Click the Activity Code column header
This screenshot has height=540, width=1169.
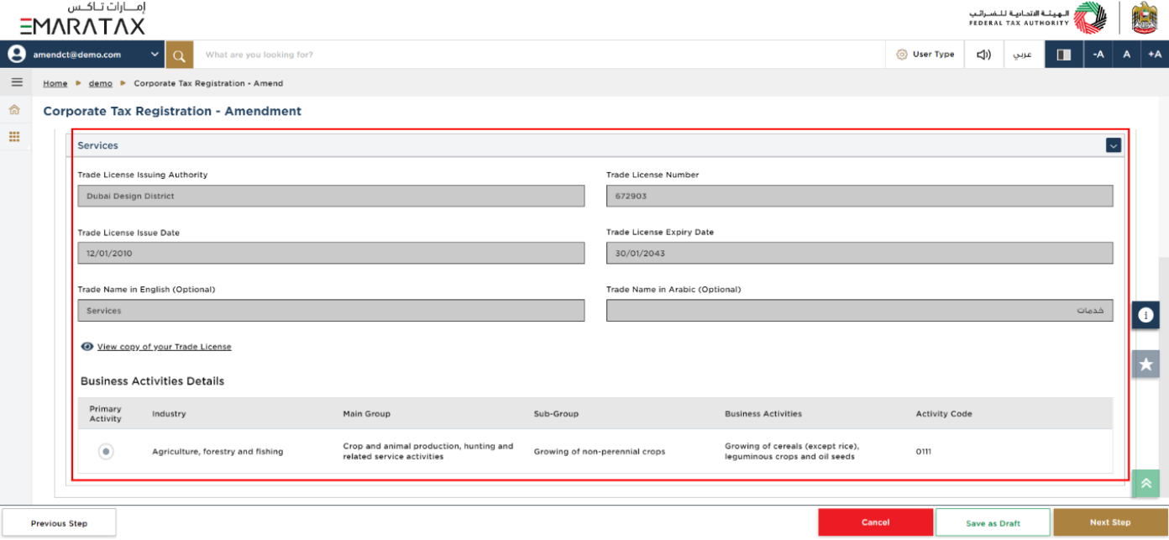pyautogui.click(x=944, y=414)
